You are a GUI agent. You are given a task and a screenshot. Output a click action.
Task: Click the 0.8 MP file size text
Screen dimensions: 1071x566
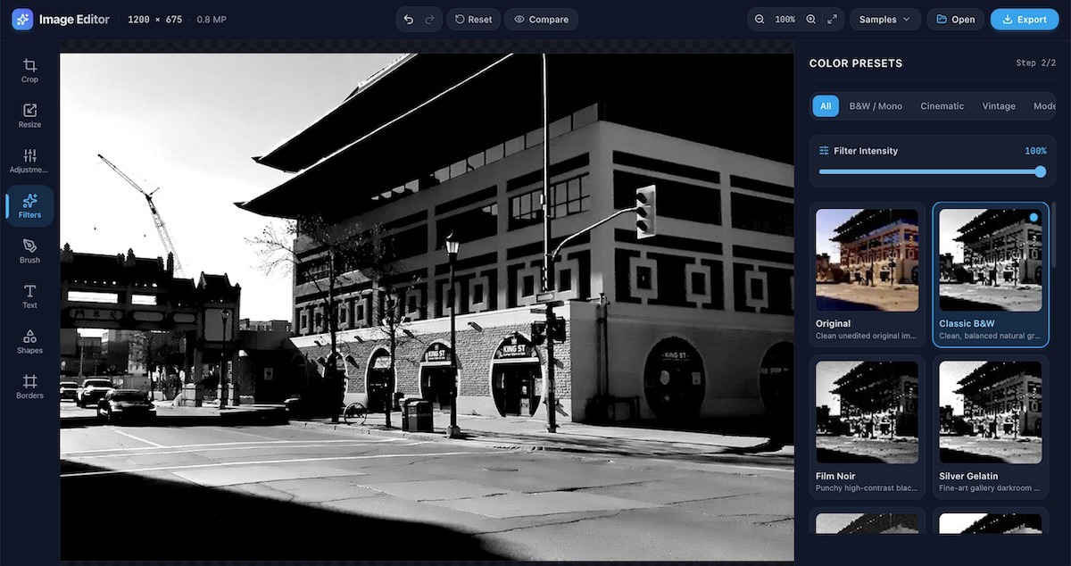(x=212, y=20)
